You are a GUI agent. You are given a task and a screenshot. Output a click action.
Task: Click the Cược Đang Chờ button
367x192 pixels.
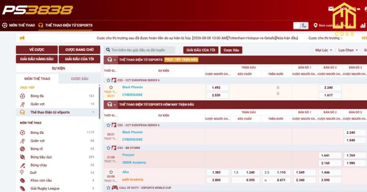79,50
